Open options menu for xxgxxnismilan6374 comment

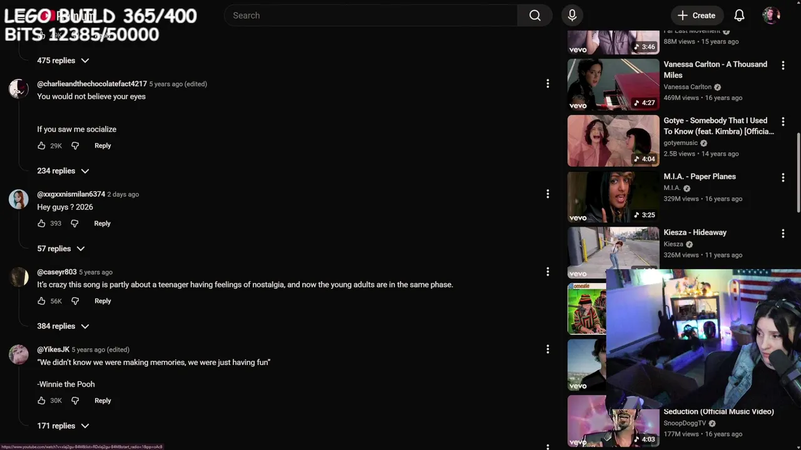tap(548, 194)
